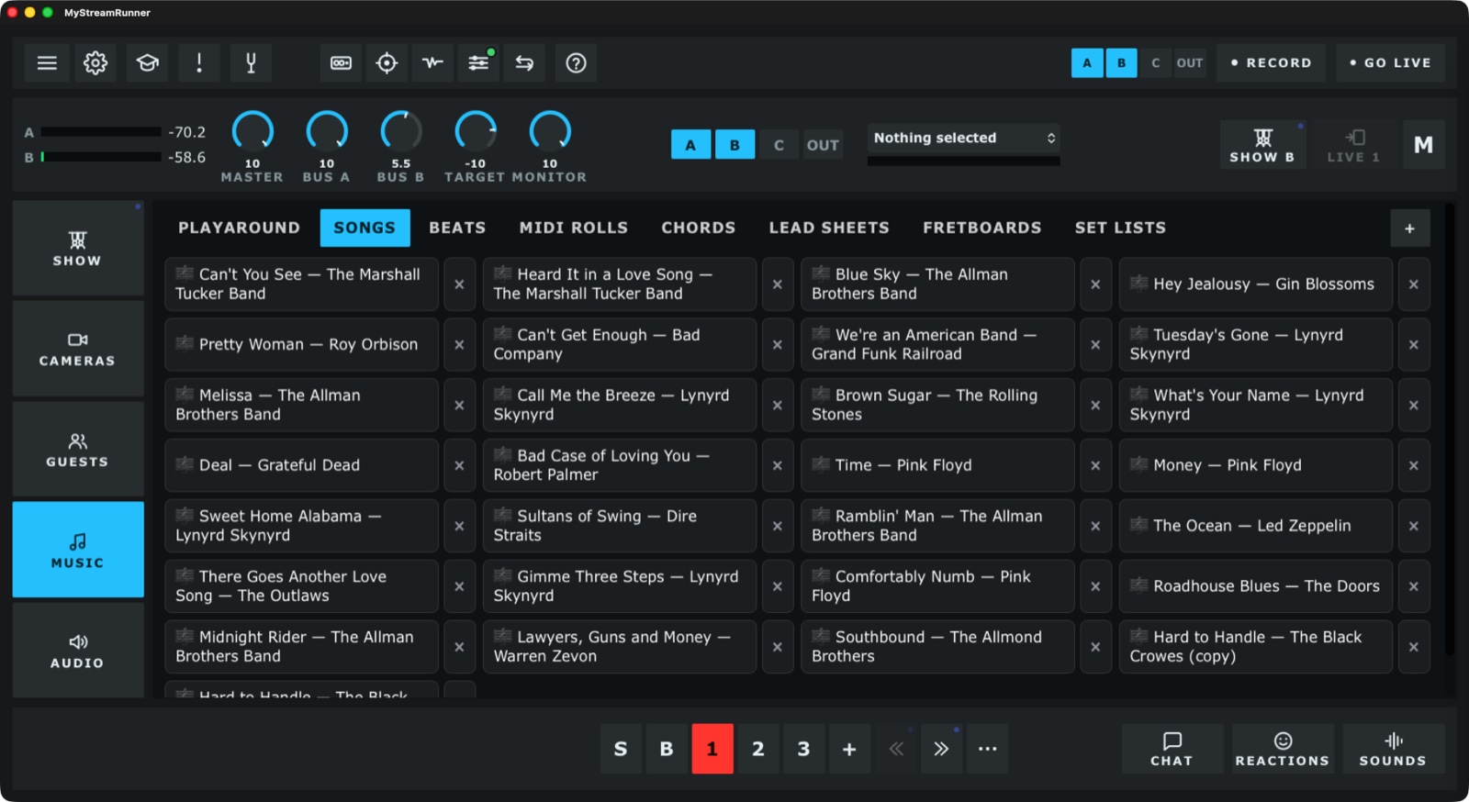Open the Reactions panel
Screen dimensions: 1469x802
click(1283, 749)
